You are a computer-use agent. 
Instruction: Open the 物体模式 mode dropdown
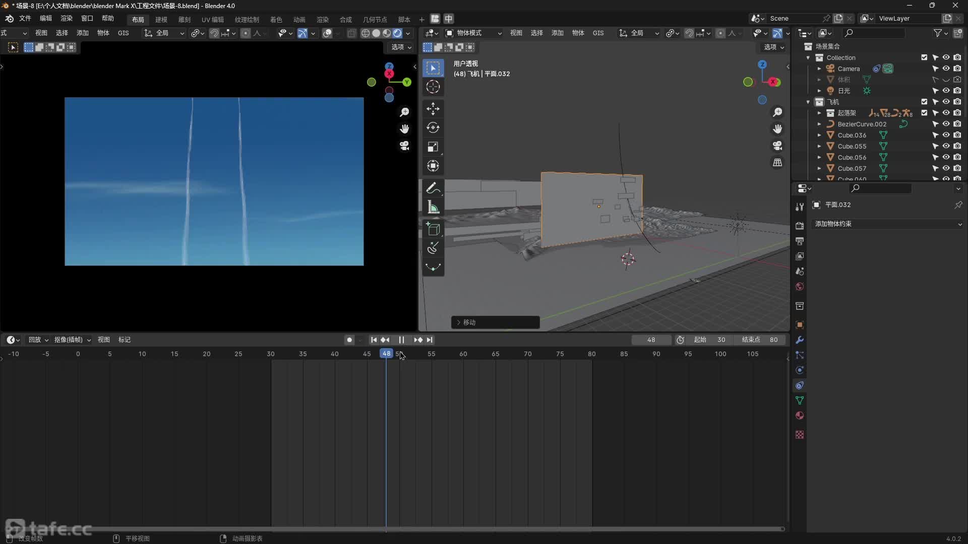click(x=474, y=33)
